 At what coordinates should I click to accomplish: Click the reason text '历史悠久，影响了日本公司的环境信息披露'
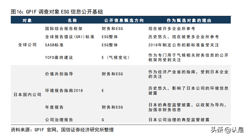(188, 91)
